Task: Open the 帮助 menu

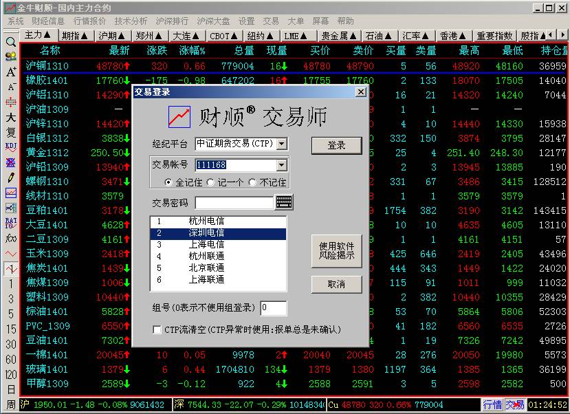Action: click(x=345, y=21)
